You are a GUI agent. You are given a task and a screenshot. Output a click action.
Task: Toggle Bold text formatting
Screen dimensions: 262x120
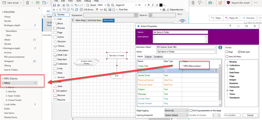(149, 5)
